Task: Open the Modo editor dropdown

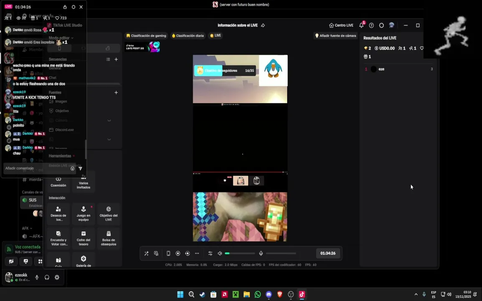Action: 61,38
